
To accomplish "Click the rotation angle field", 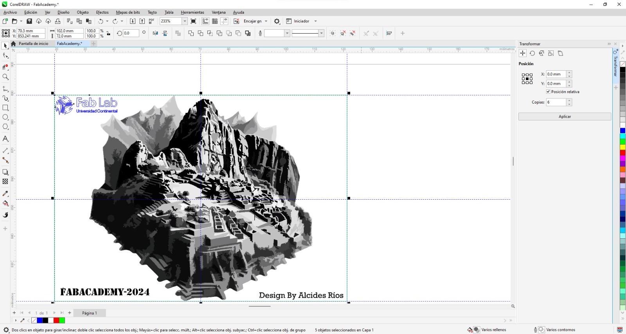I will [131, 33].
